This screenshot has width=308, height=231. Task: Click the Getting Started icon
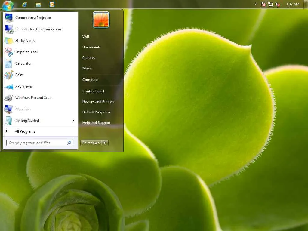pos(8,121)
